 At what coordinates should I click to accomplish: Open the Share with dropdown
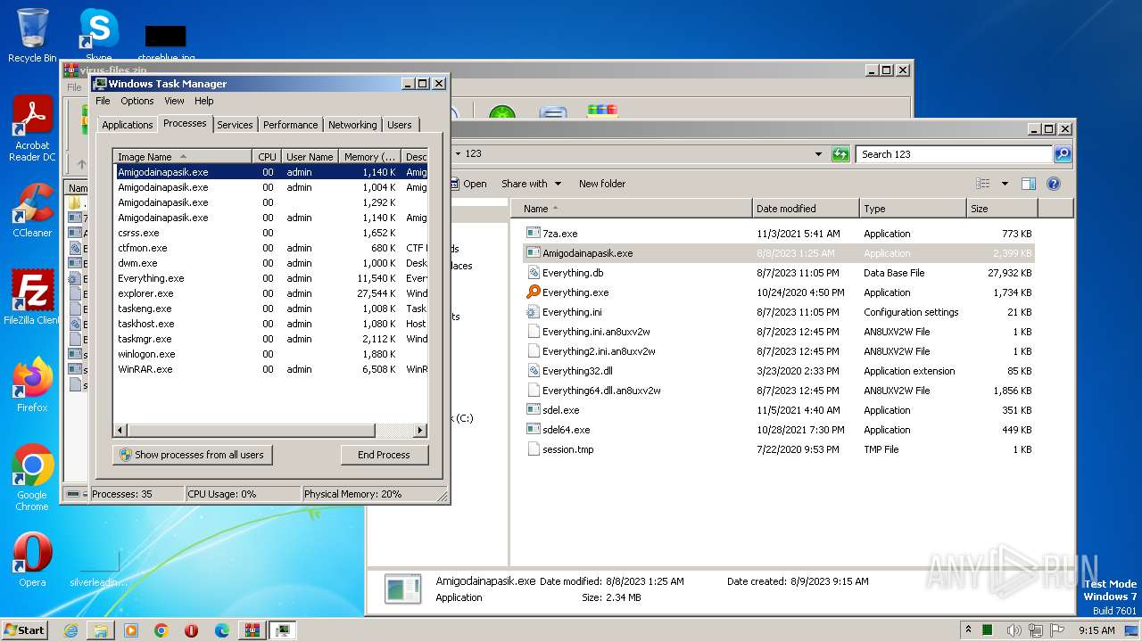point(531,184)
